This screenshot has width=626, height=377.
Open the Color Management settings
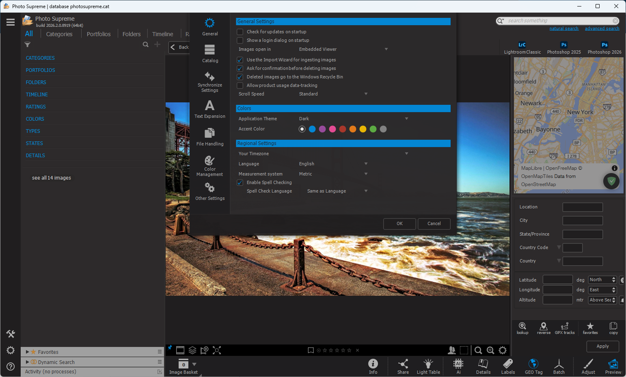click(x=210, y=165)
